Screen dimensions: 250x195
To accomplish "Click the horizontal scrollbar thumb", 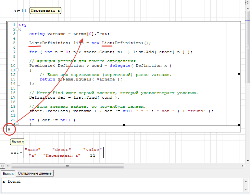I will tap(67, 166).
